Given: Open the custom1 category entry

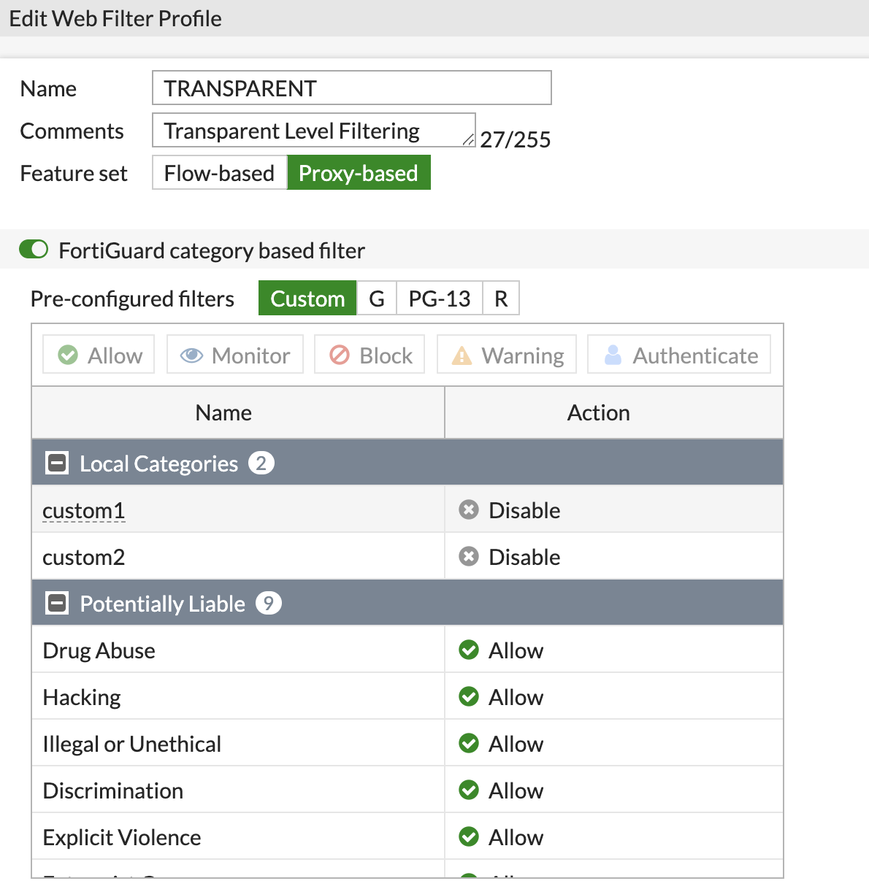Looking at the screenshot, I should coord(83,509).
